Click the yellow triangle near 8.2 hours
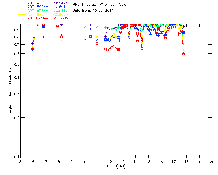 pyautogui.click(x=61, y=41)
